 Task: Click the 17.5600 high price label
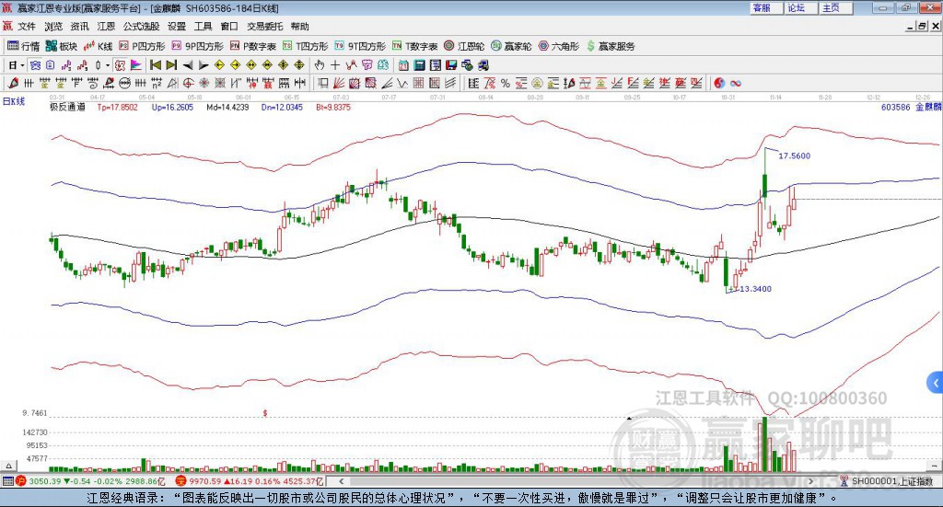pyautogui.click(x=795, y=156)
